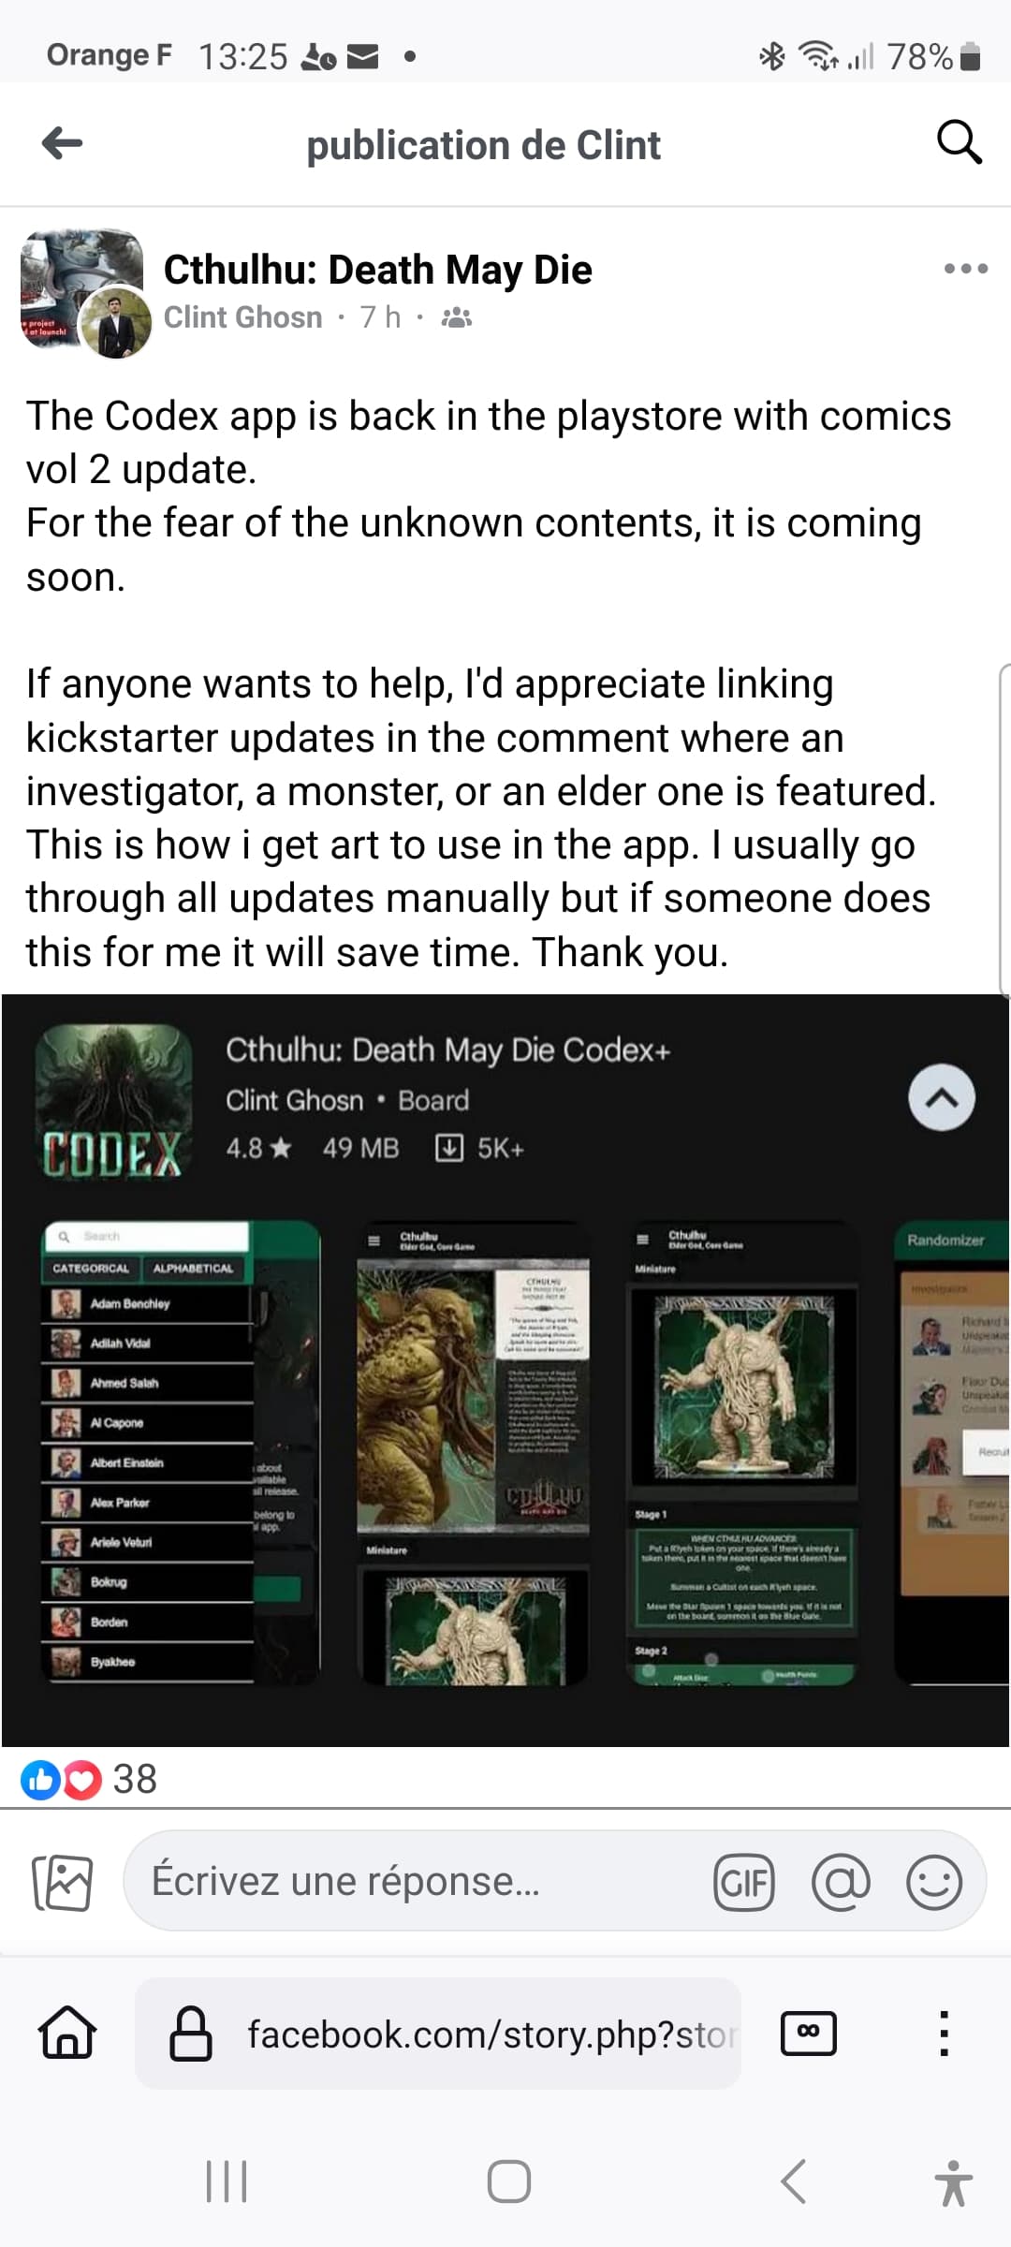The width and height of the screenshot is (1011, 2247).
Task: Open Clint Ghosn's profile name link
Action: point(242,317)
